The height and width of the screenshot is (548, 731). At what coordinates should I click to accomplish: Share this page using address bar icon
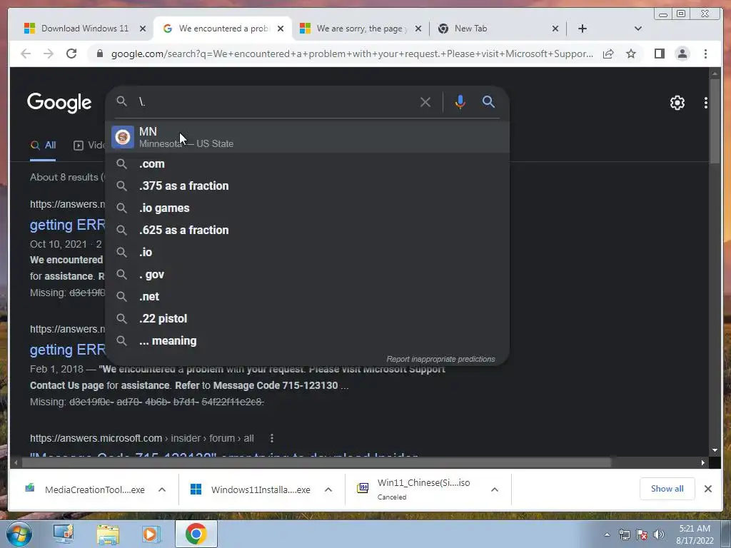coord(608,54)
